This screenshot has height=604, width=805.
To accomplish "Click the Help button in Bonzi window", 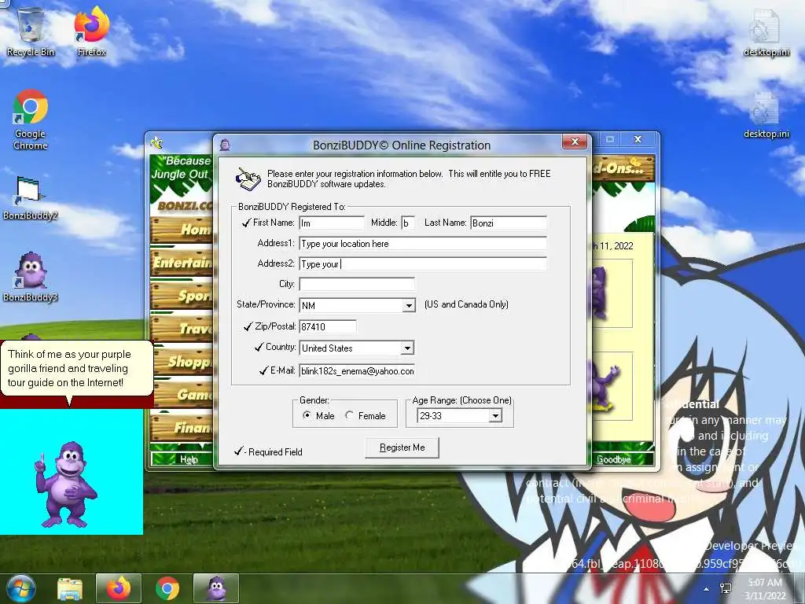I will 188,459.
